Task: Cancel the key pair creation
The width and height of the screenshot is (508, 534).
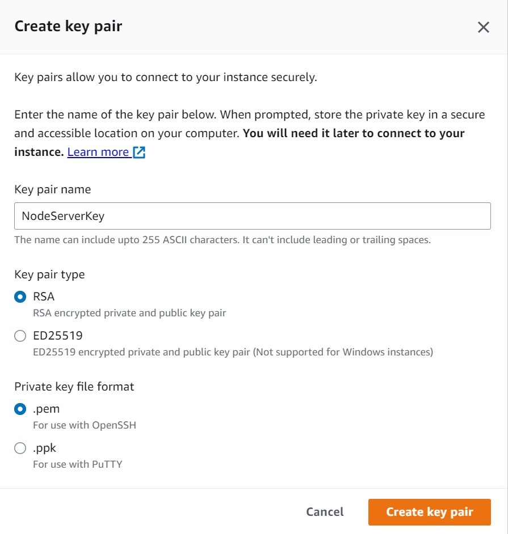Action: (x=325, y=511)
